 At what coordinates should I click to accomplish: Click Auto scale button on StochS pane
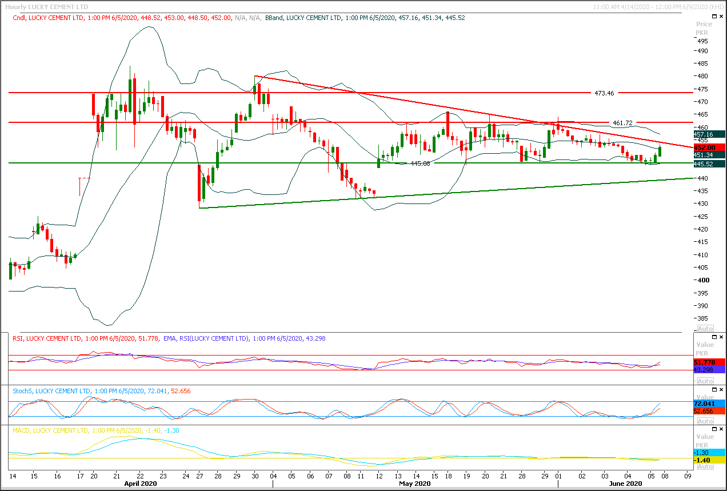705,421
